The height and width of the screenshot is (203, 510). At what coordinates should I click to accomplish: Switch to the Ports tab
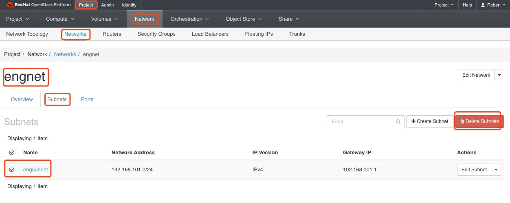click(87, 99)
